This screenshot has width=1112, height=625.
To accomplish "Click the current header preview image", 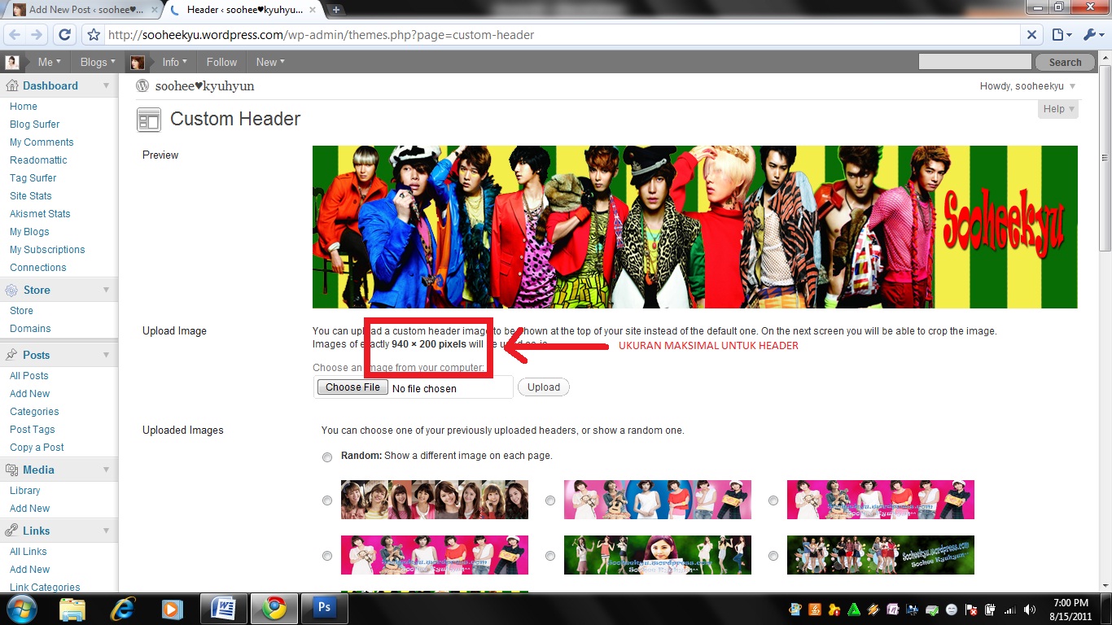I will coord(695,227).
